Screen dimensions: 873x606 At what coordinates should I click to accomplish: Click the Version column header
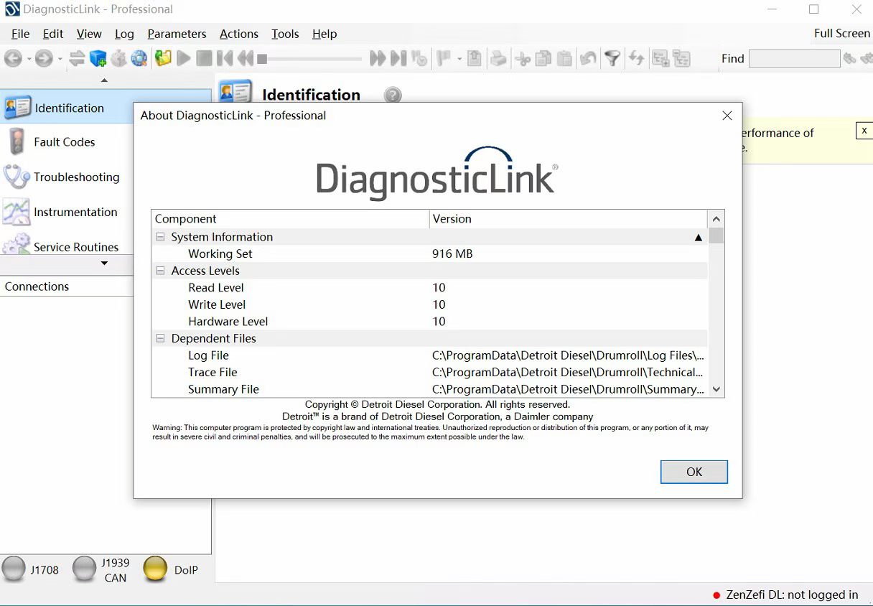[568, 219]
